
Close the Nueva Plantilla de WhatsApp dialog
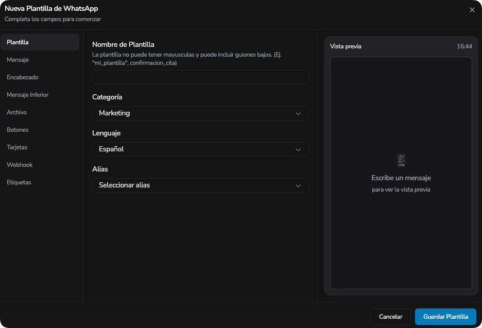point(472,10)
